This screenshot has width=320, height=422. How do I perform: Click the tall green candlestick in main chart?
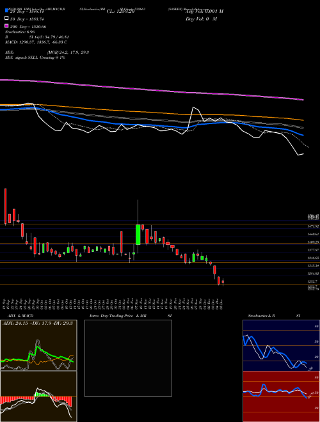(x=138, y=235)
